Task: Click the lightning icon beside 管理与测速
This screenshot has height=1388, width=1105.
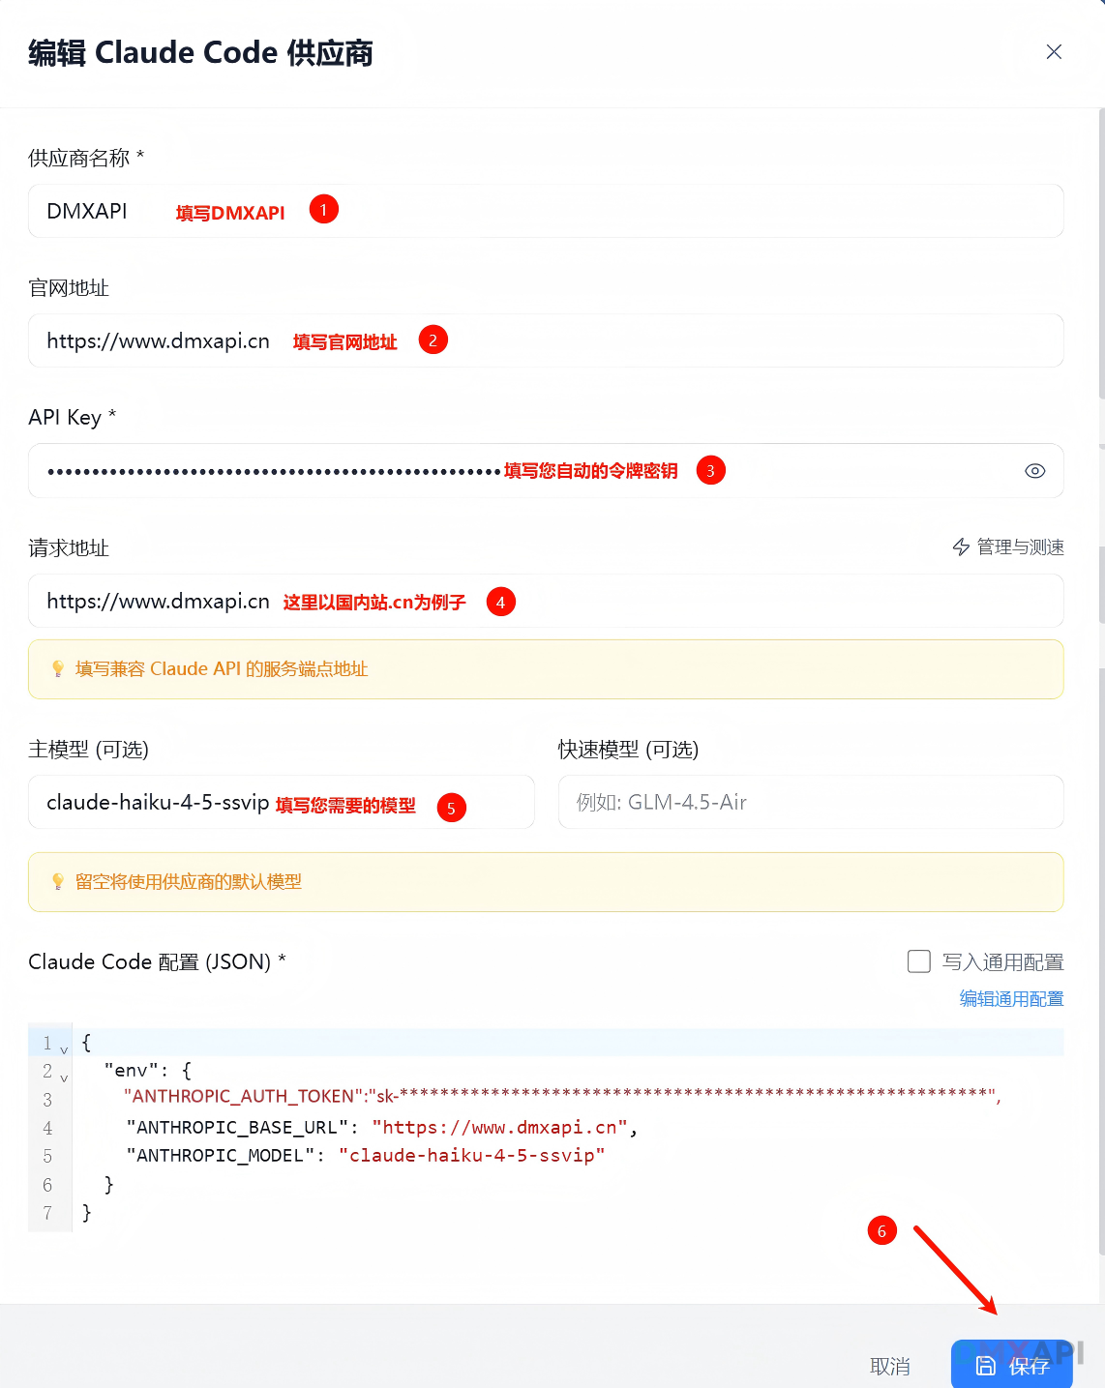Action: [x=961, y=547]
